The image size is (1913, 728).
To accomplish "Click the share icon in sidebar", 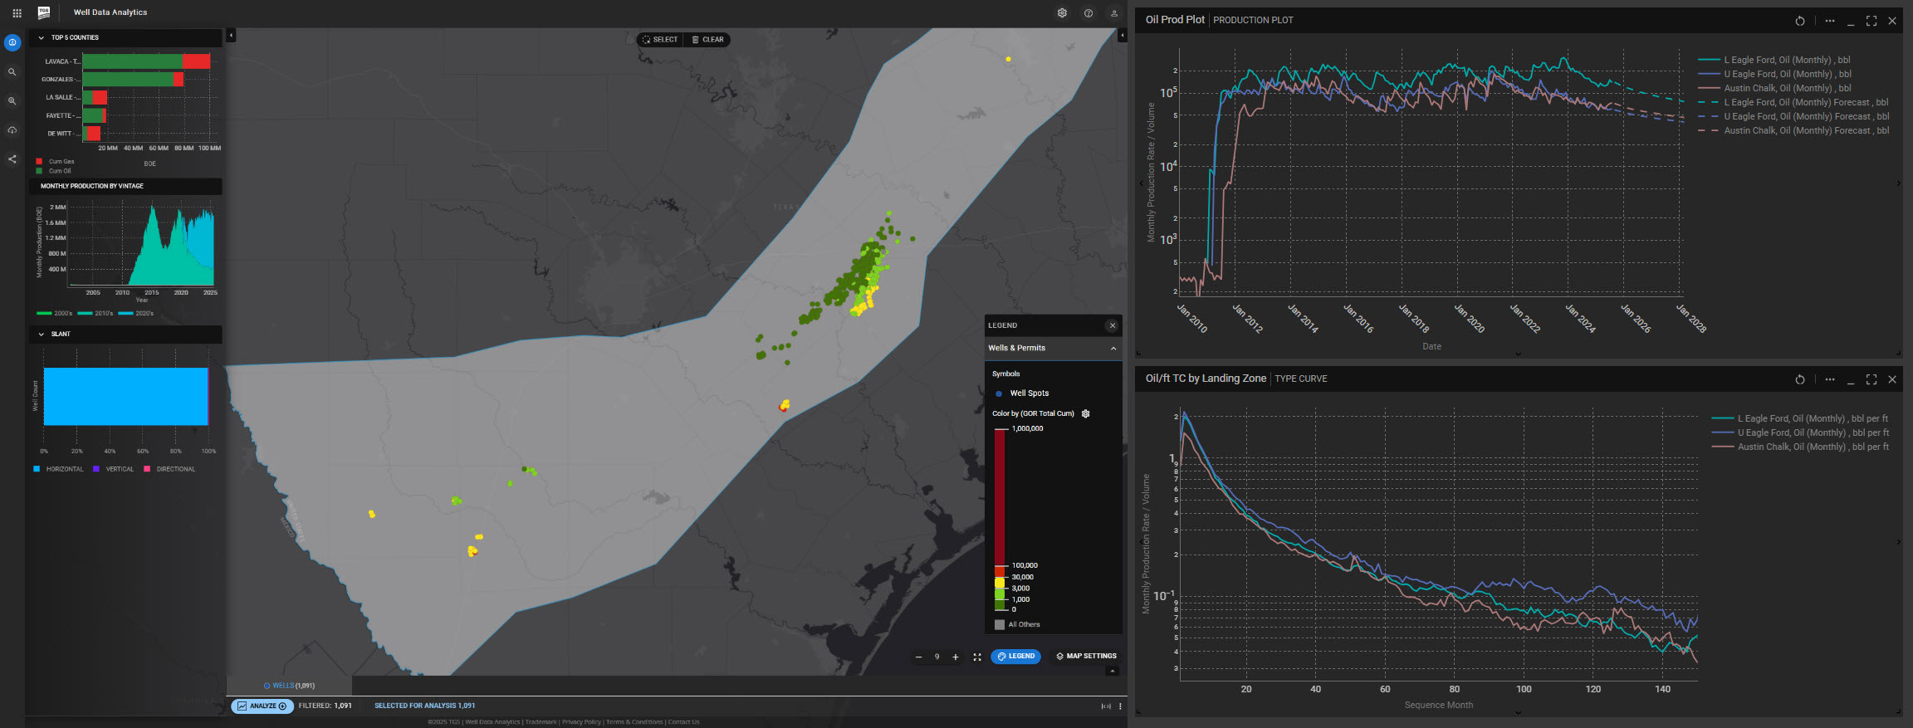I will [12, 159].
